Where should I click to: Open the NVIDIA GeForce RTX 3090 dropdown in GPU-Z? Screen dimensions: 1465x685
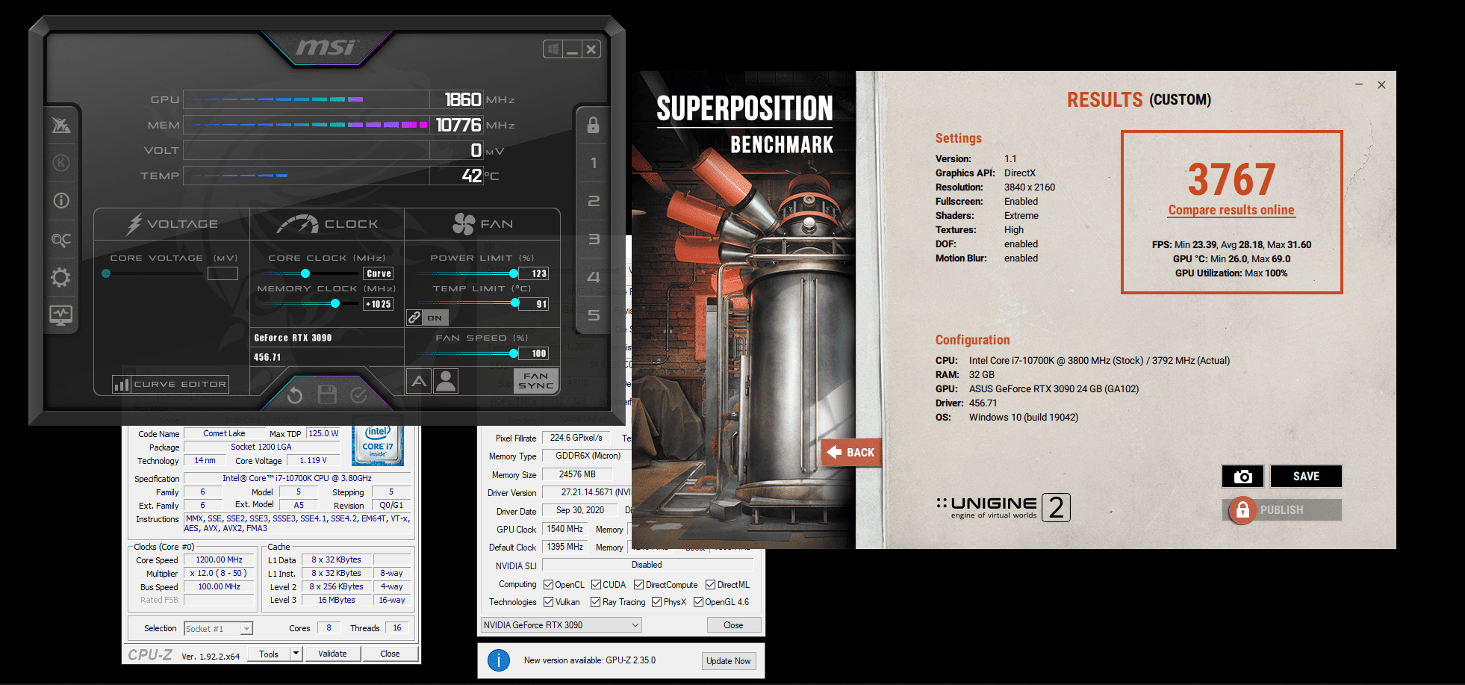tap(562, 625)
